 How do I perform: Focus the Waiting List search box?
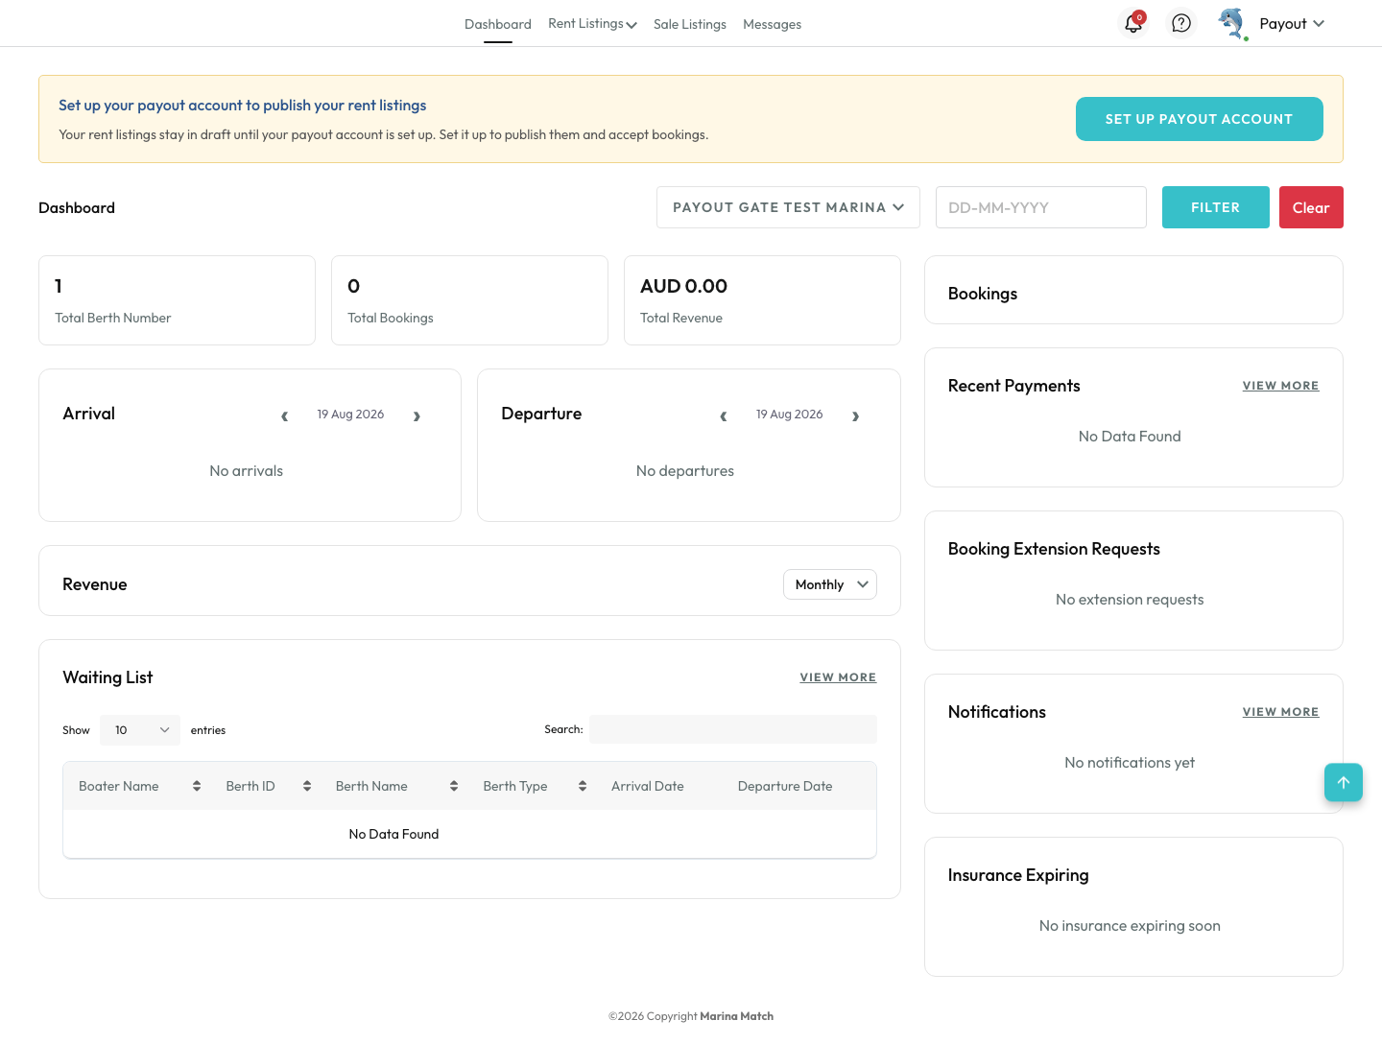coord(733,729)
